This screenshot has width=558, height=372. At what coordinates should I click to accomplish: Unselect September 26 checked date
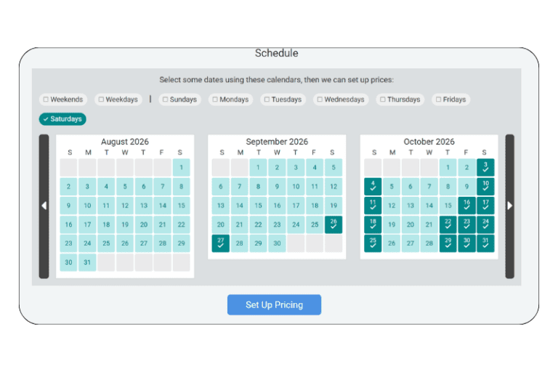pyautogui.click(x=333, y=225)
